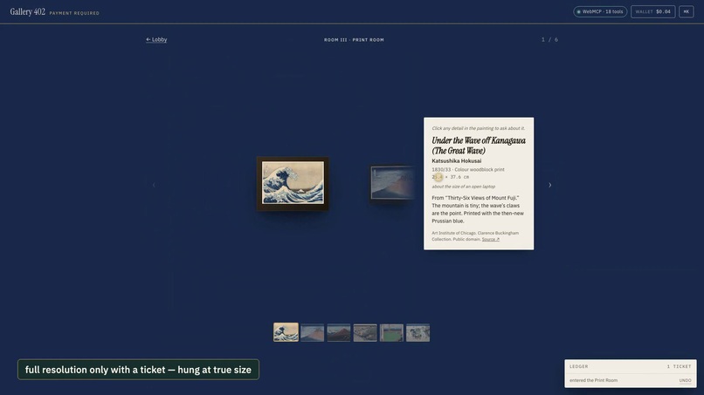Click the '1 / 6' page counter

tap(549, 40)
